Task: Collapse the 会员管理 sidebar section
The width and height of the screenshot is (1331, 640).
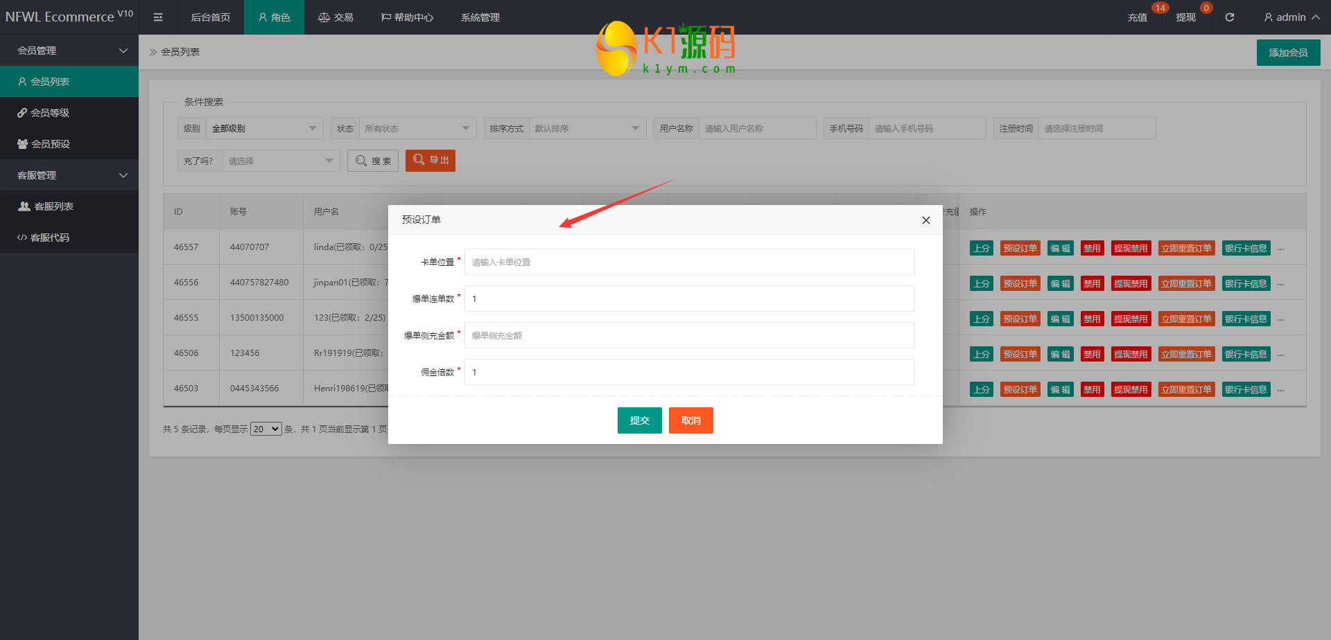Action: click(69, 51)
